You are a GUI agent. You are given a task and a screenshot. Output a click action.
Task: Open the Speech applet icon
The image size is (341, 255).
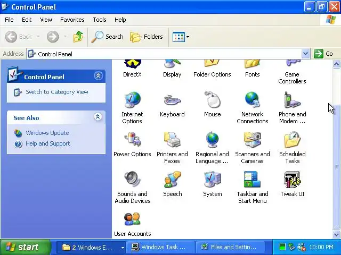(172, 184)
